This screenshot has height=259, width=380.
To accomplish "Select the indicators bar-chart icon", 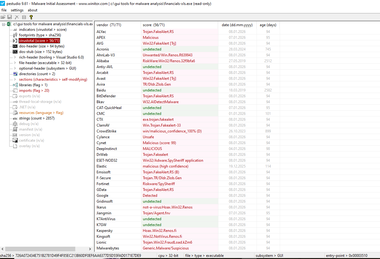I will (14, 30).
